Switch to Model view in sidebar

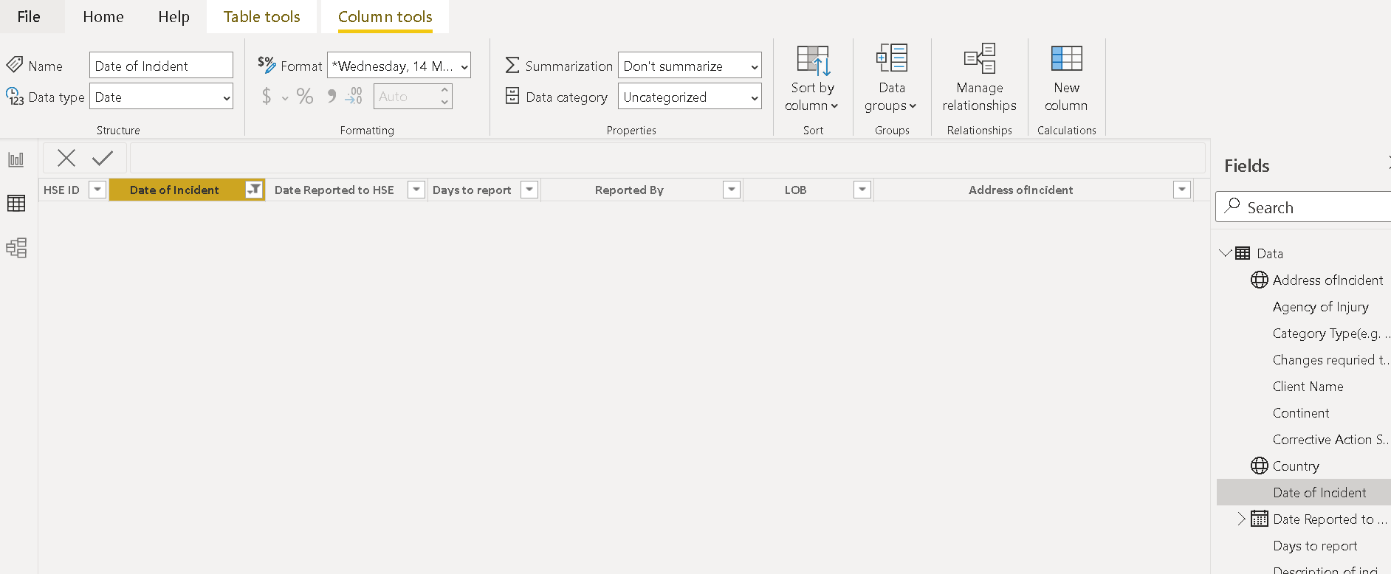coord(16,247)
